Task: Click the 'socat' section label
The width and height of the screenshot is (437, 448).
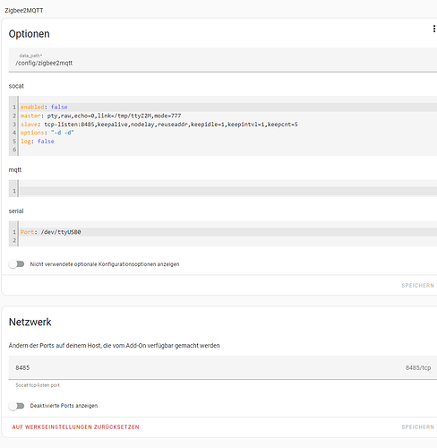Action: 16,86
